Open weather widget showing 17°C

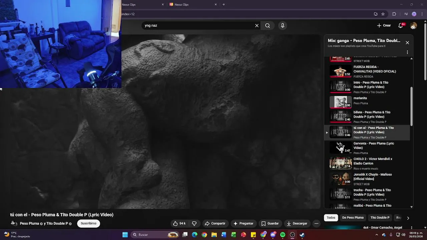click(x=17, y=235)
